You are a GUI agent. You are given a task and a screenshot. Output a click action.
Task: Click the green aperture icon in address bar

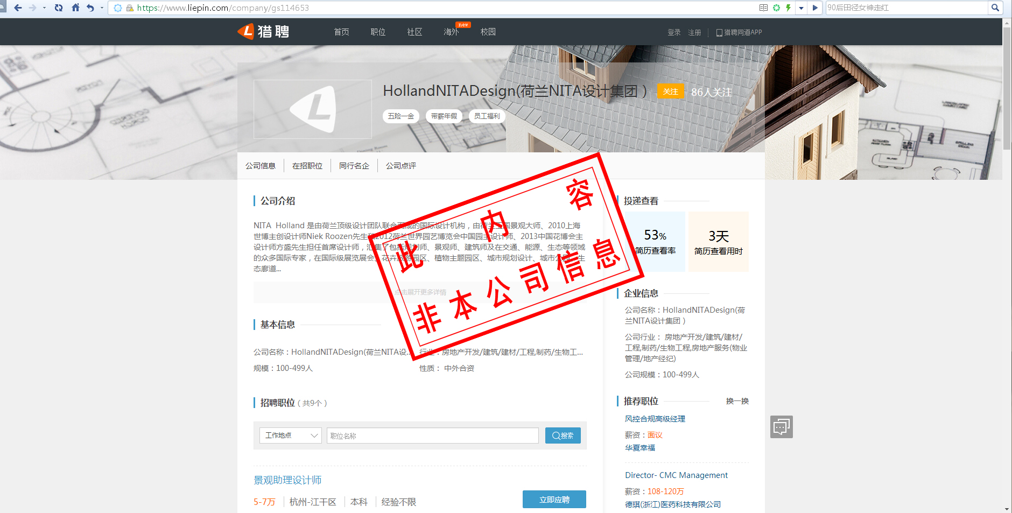click(776, 8)
